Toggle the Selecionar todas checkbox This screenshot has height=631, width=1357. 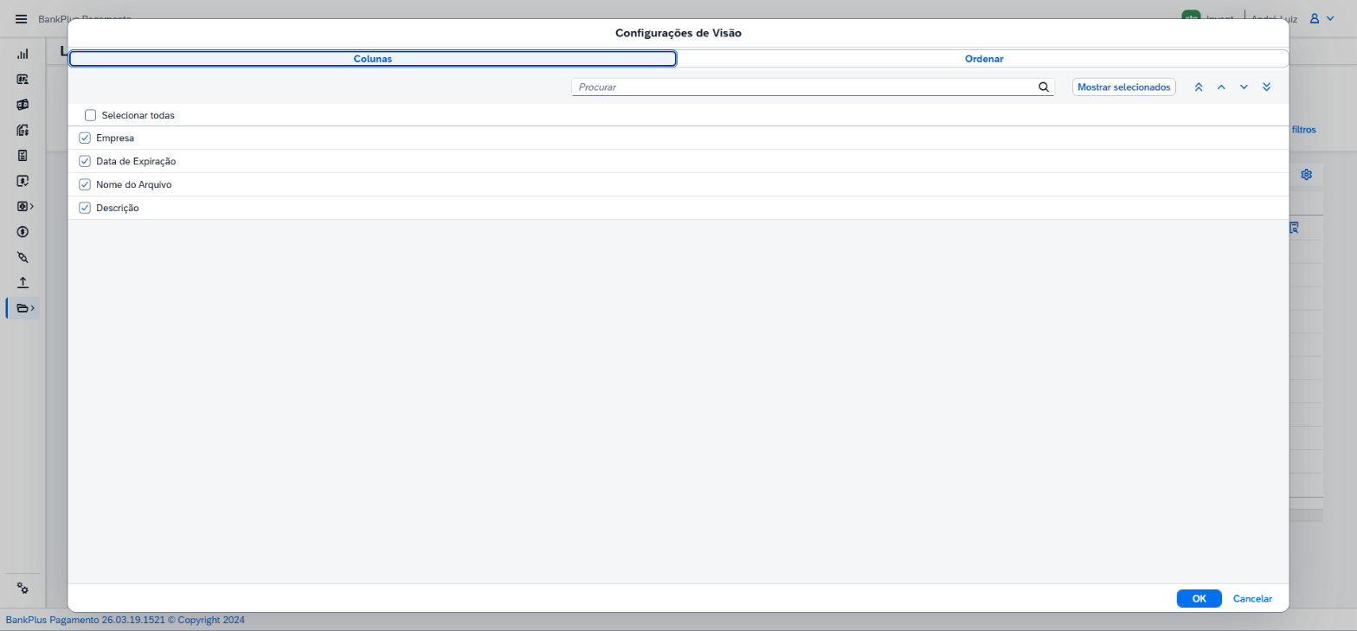91,115
